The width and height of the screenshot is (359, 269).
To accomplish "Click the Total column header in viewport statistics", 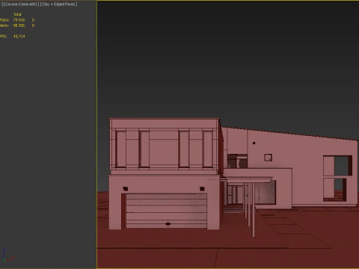I will [x=17, y=14].
